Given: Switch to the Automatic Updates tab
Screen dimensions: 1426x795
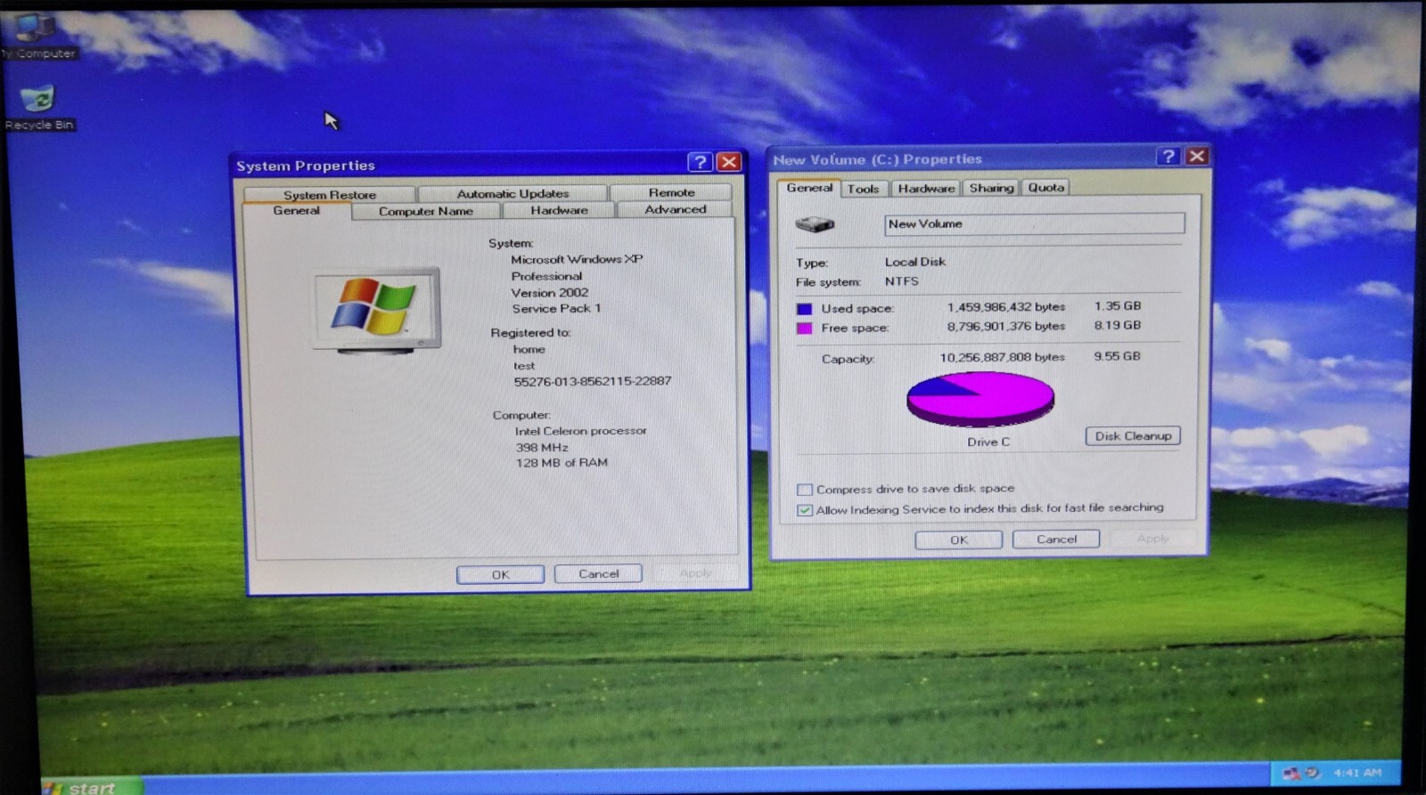Looking at the screenshot, I should pyautogui.click(x=512, y=193).
